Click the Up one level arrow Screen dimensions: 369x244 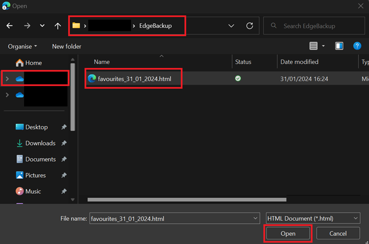pyautogui.click(x=57, y=26)
